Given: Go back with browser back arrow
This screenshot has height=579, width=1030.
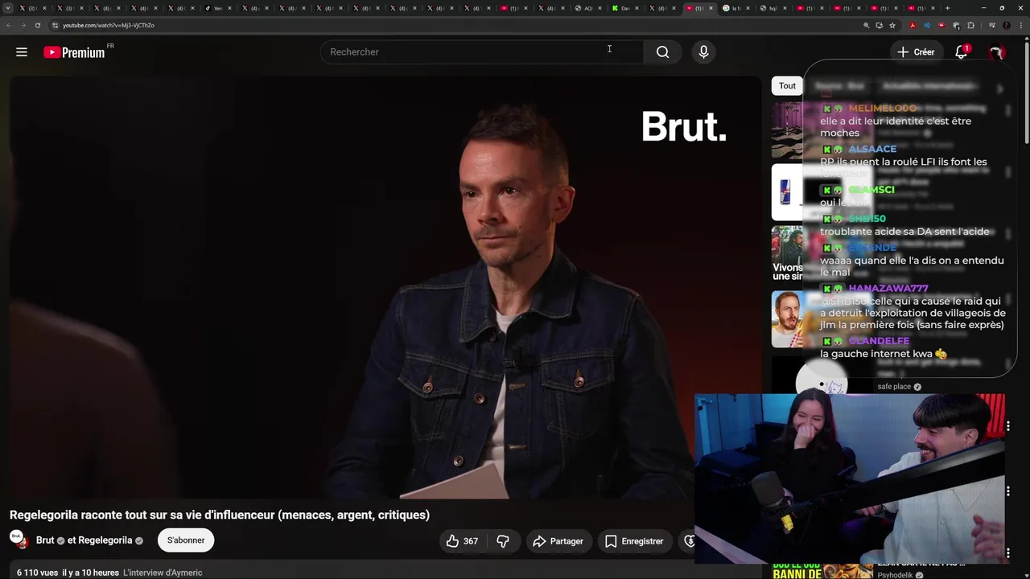Looking at the screenshot, I should tap(8, 25).
